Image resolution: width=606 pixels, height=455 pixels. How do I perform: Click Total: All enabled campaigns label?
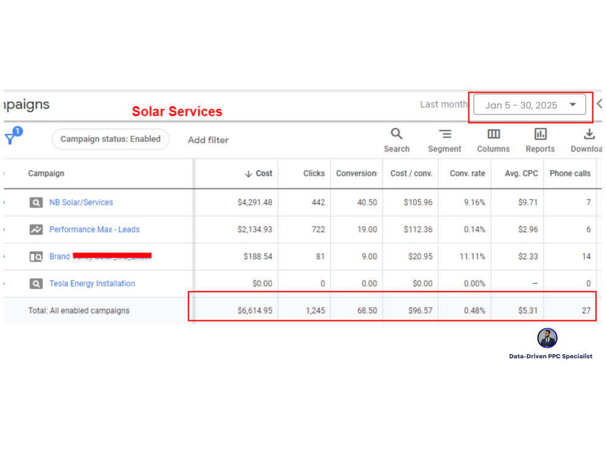tap(79, 311)
